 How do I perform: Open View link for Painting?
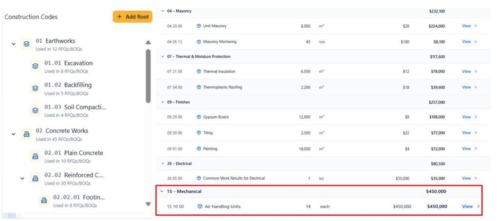click(x=469, y=148)
